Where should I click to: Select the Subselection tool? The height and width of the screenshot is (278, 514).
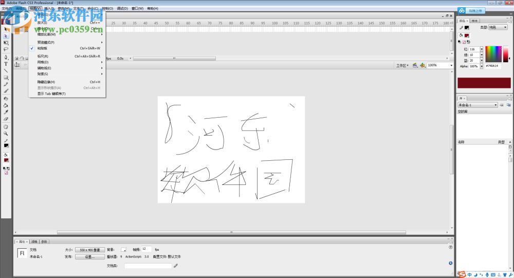[6, 36]
